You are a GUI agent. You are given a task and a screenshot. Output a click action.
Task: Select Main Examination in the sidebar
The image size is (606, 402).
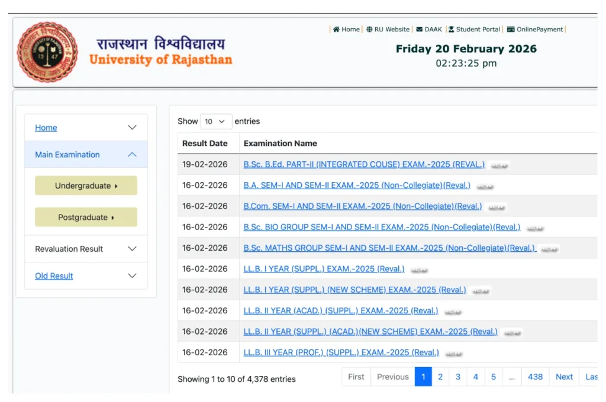point(67,154)
